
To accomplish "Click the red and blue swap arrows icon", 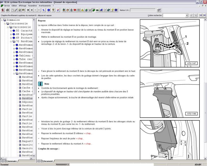I will 58,10.
